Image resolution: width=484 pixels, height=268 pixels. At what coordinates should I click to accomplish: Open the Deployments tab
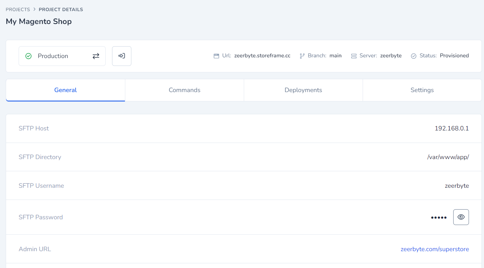click(x=303, y=90)
